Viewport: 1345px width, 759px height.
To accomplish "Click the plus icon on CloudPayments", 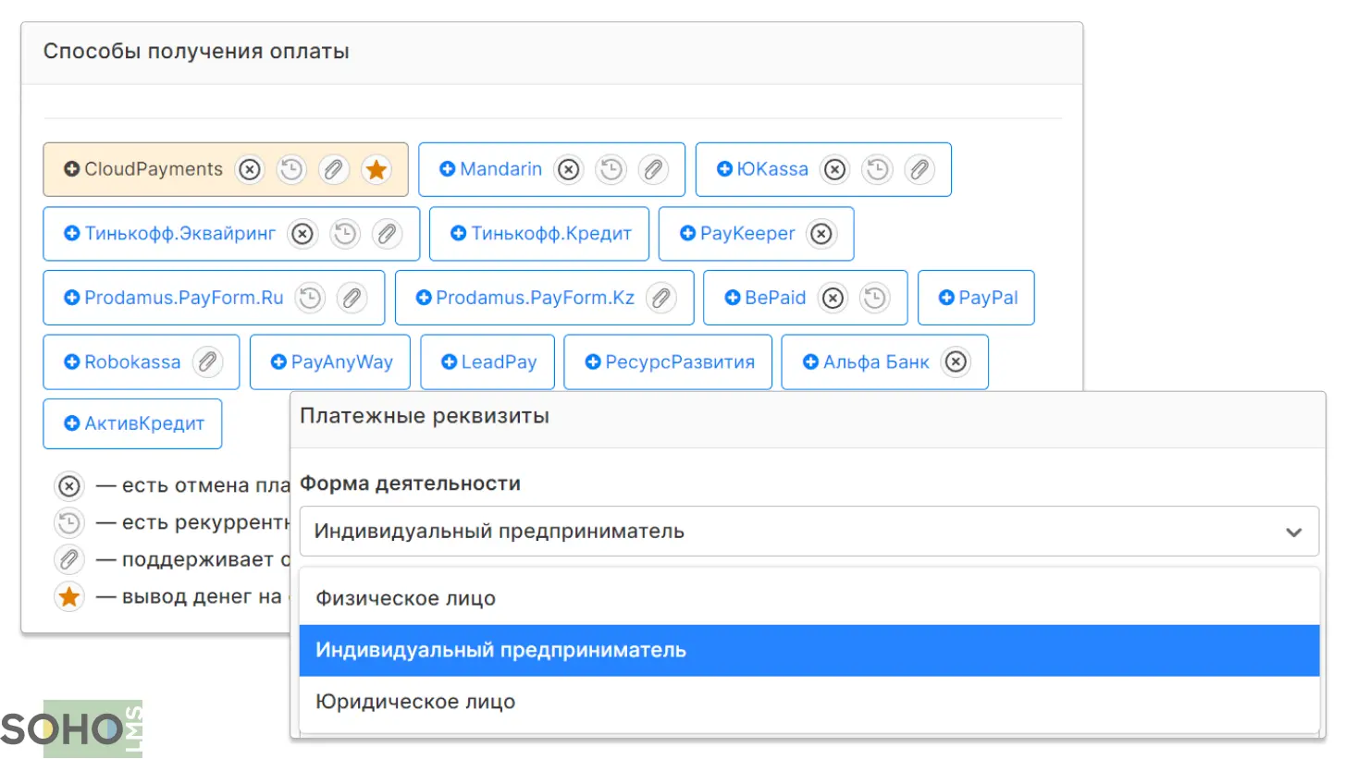I will pyautogui.click(x=72, y=169).
